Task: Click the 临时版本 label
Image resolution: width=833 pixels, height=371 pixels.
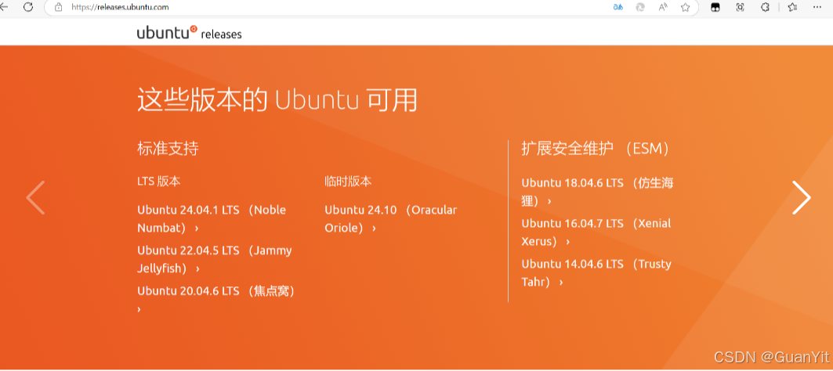Action: 348,182
